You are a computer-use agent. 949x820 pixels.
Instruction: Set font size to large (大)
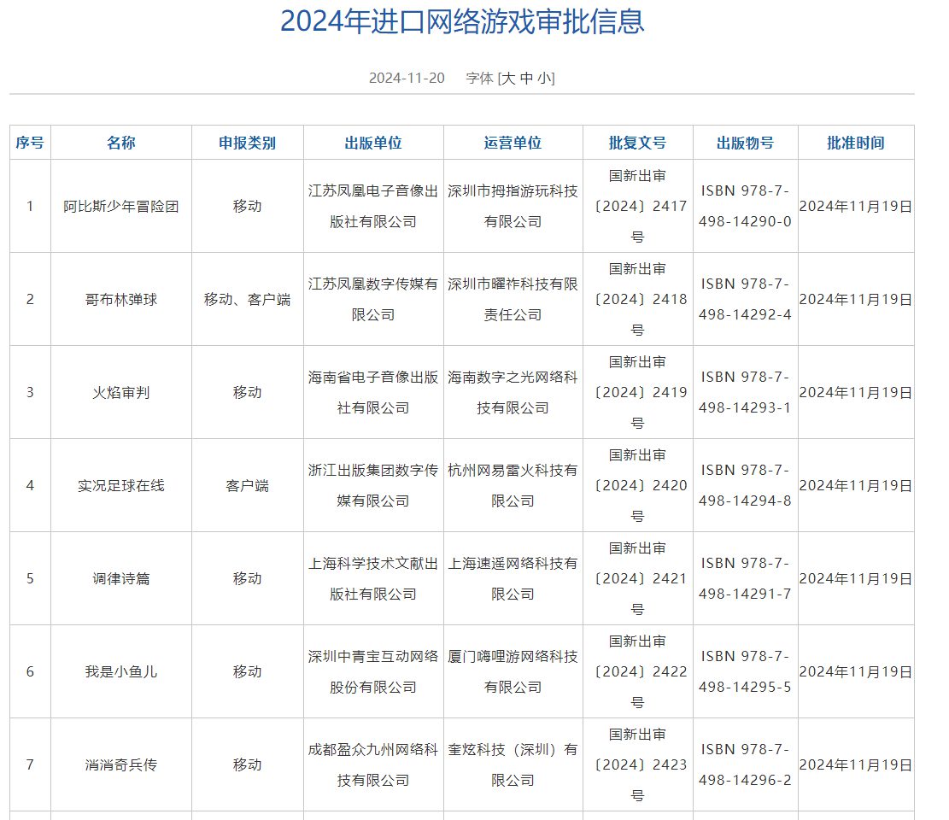508,78
